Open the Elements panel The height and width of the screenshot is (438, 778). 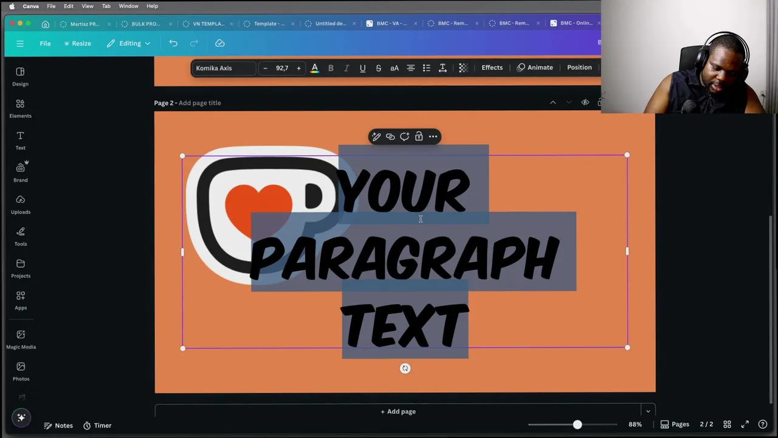[20, 109]
